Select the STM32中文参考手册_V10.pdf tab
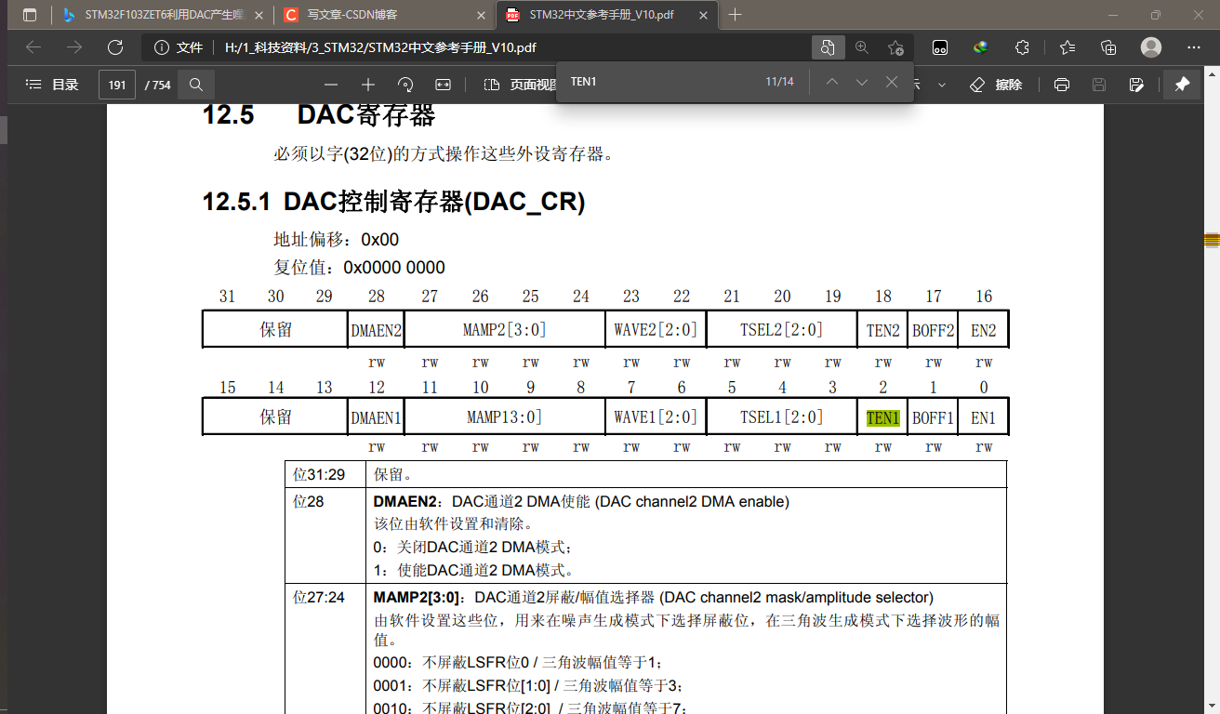 [607, 15]
